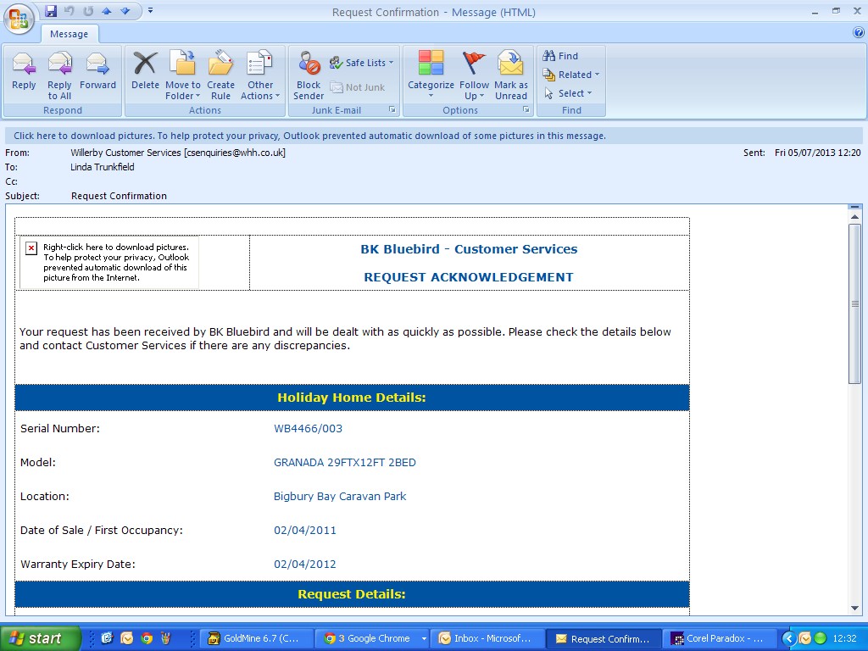Click paint bucket icon in quick launch

[165, 638]
